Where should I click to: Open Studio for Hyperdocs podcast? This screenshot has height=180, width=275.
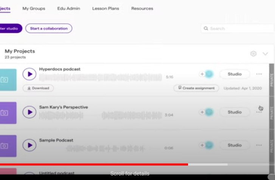pos(235,74)
